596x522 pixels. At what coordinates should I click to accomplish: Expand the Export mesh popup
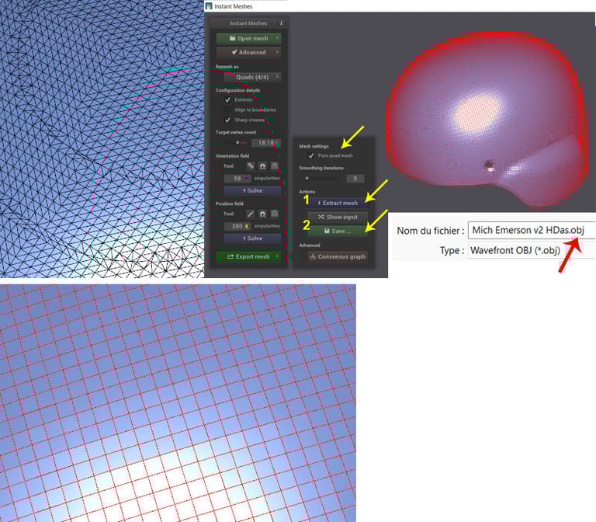pyautogui.click(x=248, y=256)
